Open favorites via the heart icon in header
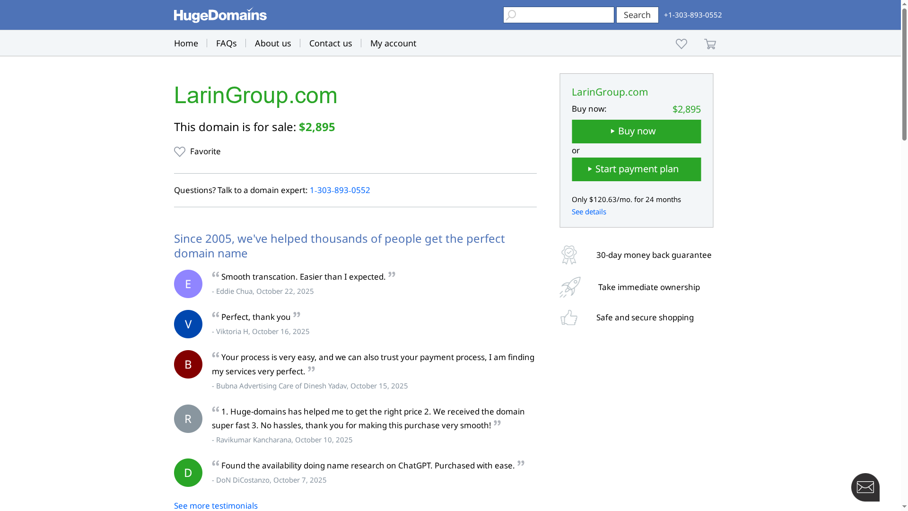This screenshot has height=511, width=908. (x=681, y=44)
